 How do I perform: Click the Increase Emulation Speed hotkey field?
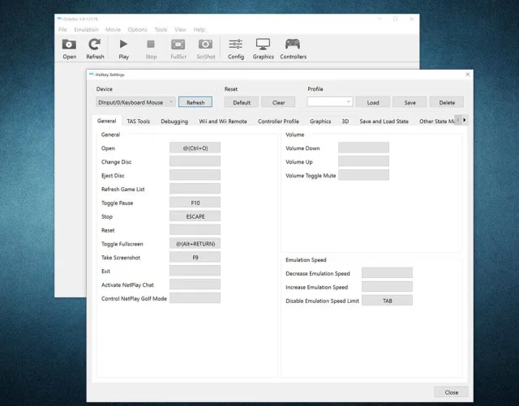387,287
